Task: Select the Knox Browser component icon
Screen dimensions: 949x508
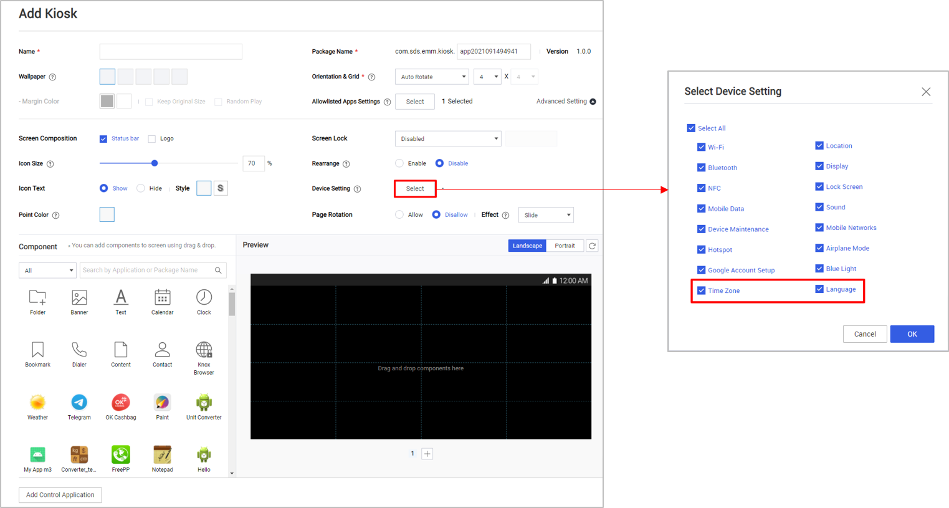Action: (204, 350)
